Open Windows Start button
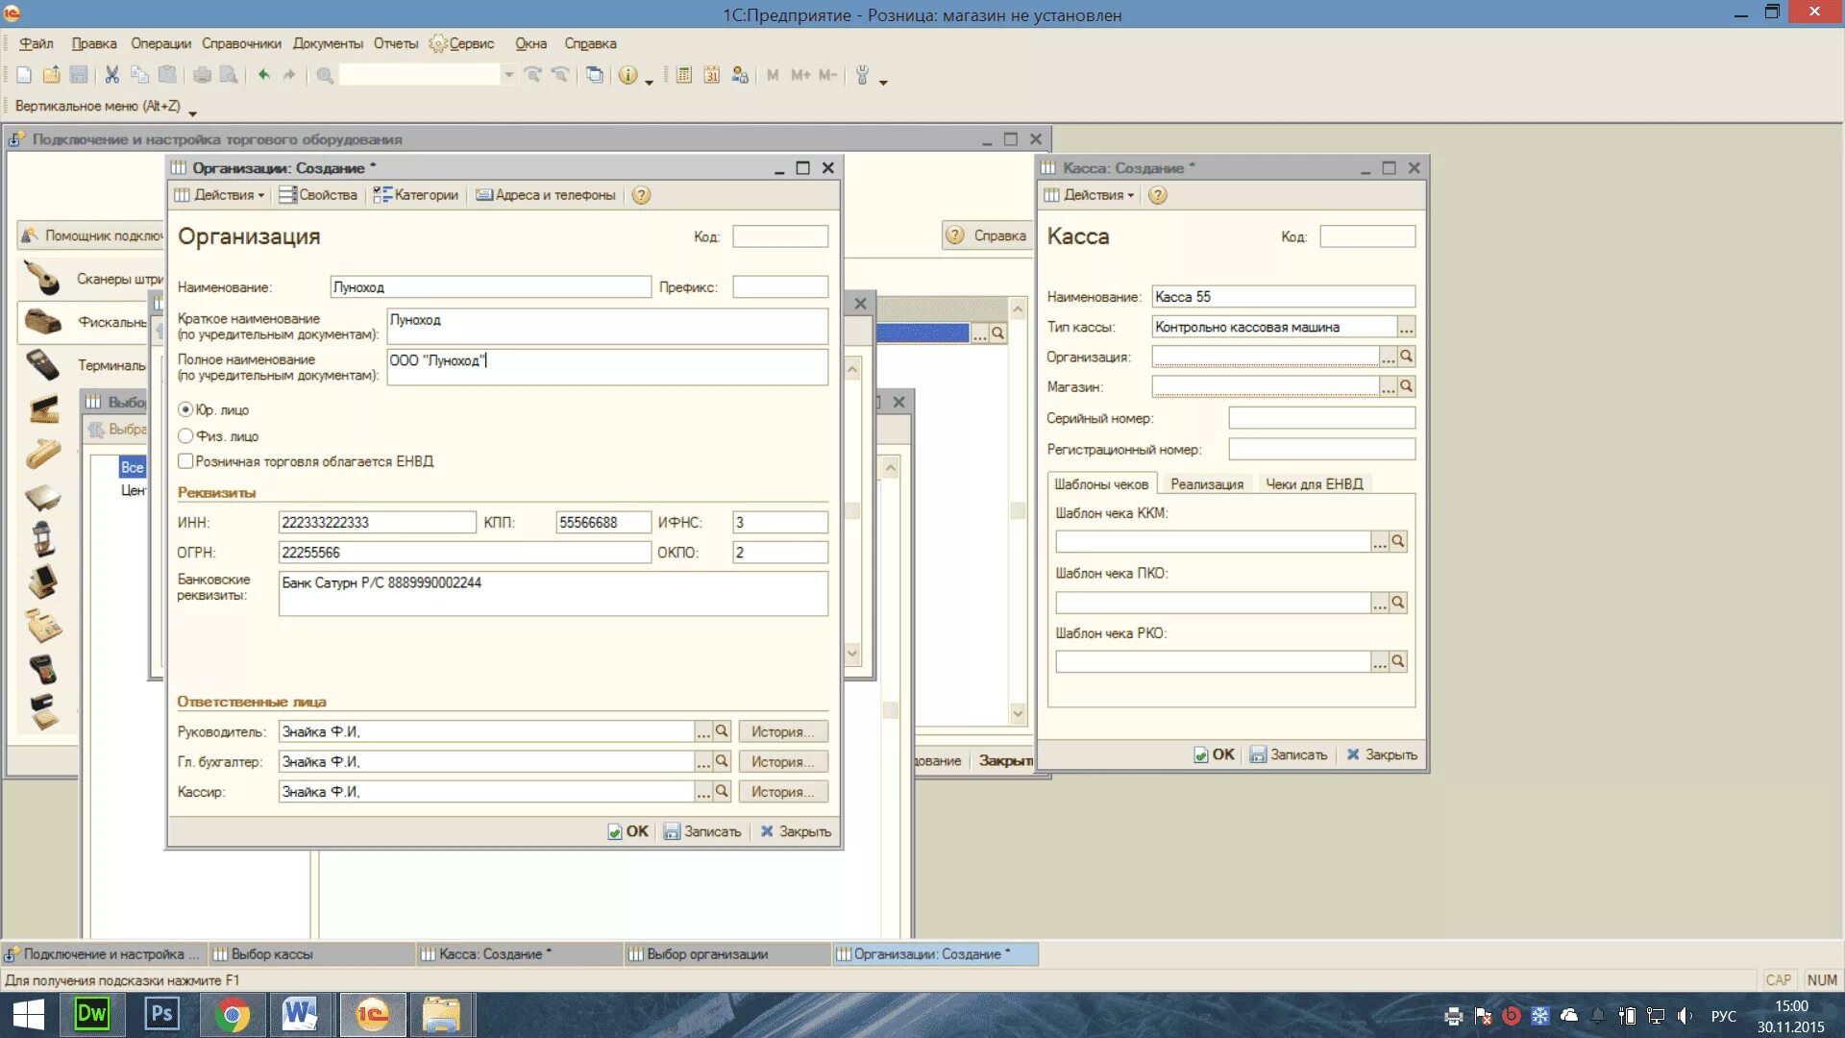 pyautogui.click(x=28, y=1015)
